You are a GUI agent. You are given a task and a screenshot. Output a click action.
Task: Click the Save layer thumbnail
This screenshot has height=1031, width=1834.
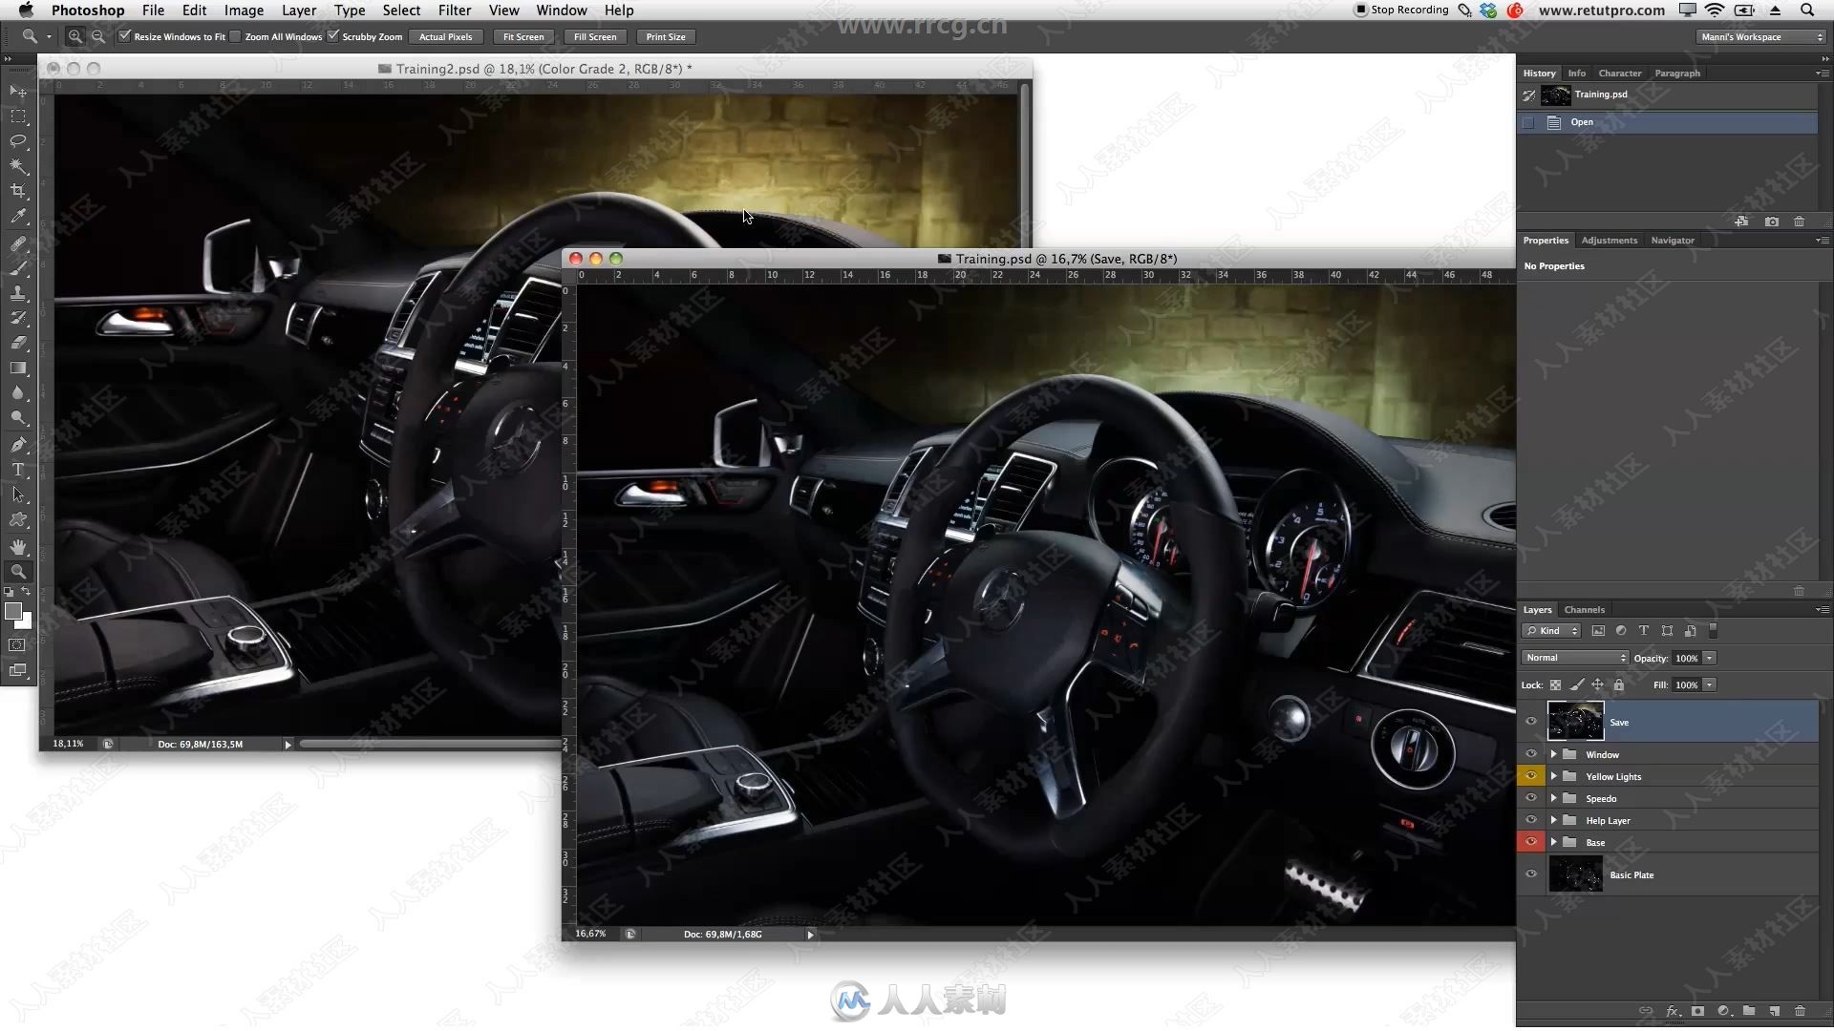point(1574,722)
